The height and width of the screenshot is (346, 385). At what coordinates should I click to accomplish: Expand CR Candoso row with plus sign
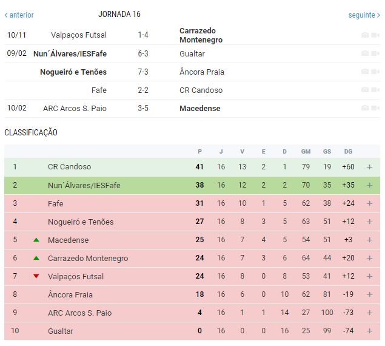(369, 167)
